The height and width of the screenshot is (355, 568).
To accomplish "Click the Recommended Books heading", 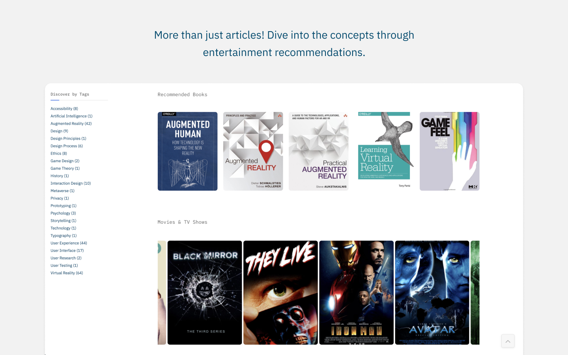I will click(183, 95).
